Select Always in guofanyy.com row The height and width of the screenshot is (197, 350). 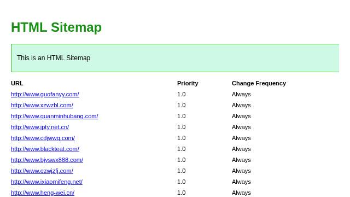click(x=241, y=94)
